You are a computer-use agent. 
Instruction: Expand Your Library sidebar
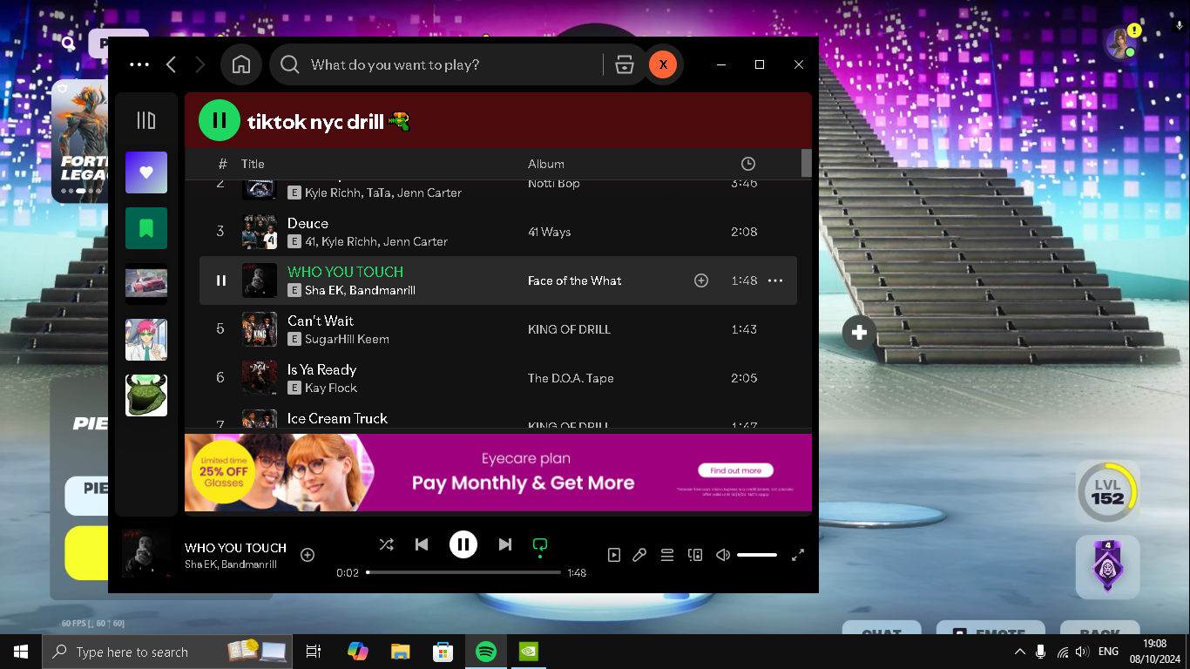[x=146, y=120]
